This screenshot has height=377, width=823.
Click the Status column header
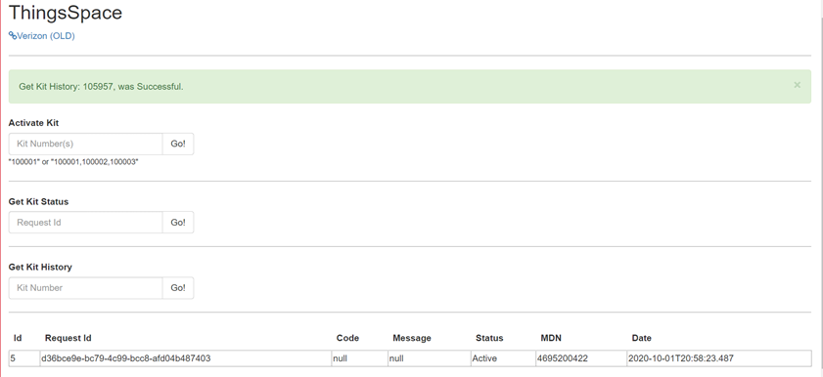pyautogui.click(x=489, y=338)
